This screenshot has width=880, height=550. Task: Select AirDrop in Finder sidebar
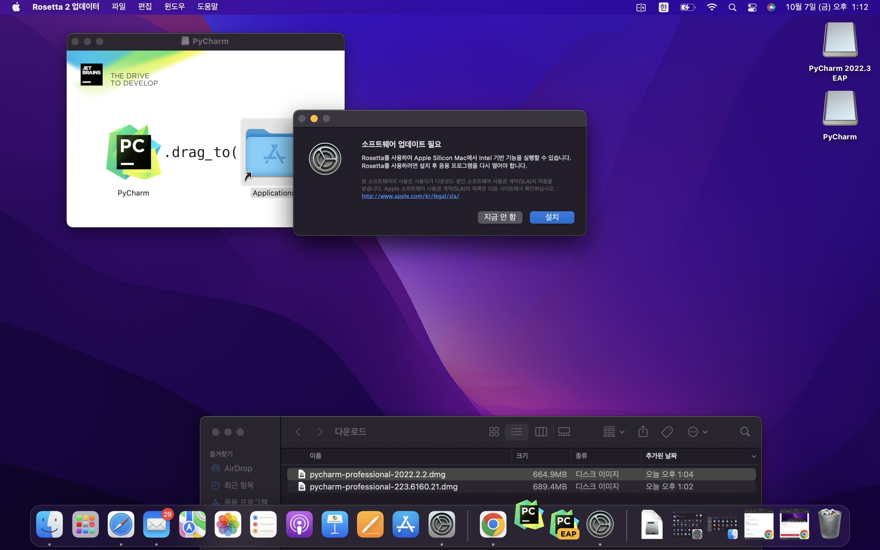pos(232,468)
